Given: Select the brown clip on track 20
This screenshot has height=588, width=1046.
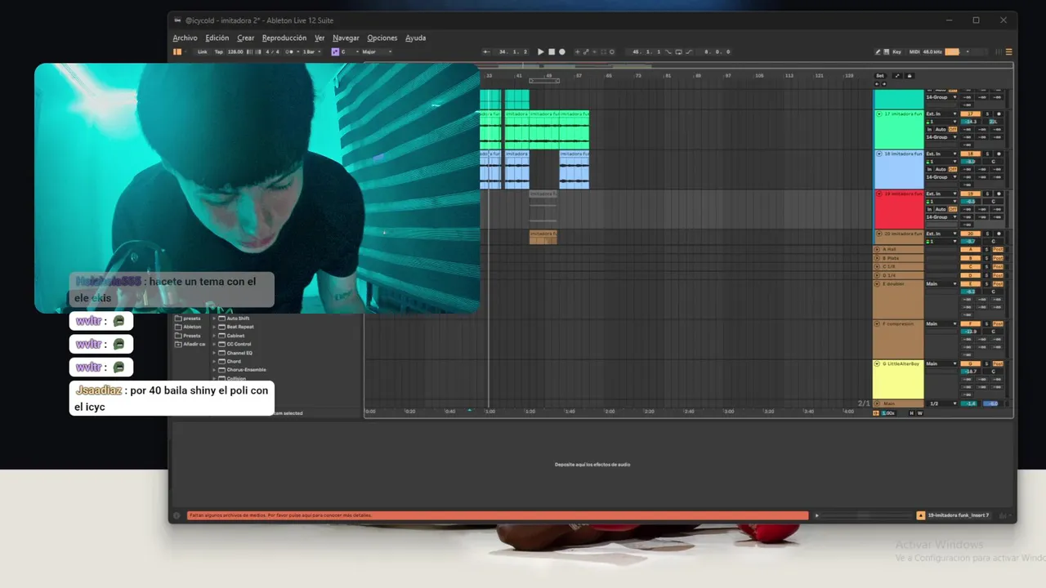Looking at the screenshot, I should 543,237.
